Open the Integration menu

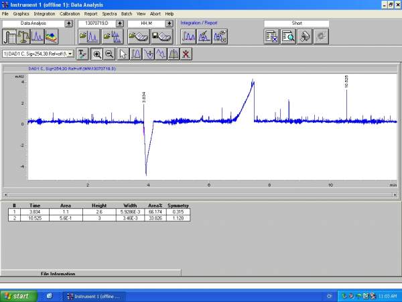coord(45,13)
